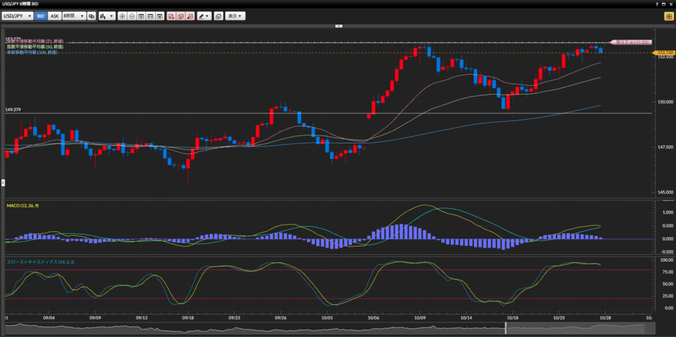The height and width of the screenshot is (337, 676).
Task: Toggle the third pink search overlay icon
Action: coord(190,15)
